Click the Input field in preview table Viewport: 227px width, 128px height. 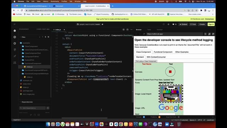[x=167, y=114]
